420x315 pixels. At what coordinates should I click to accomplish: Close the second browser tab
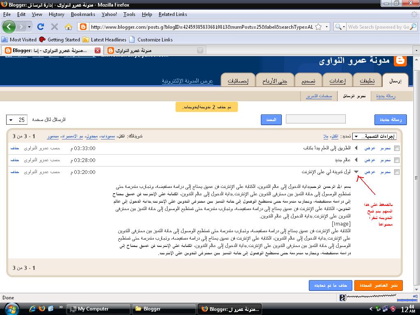pos(200,50)
